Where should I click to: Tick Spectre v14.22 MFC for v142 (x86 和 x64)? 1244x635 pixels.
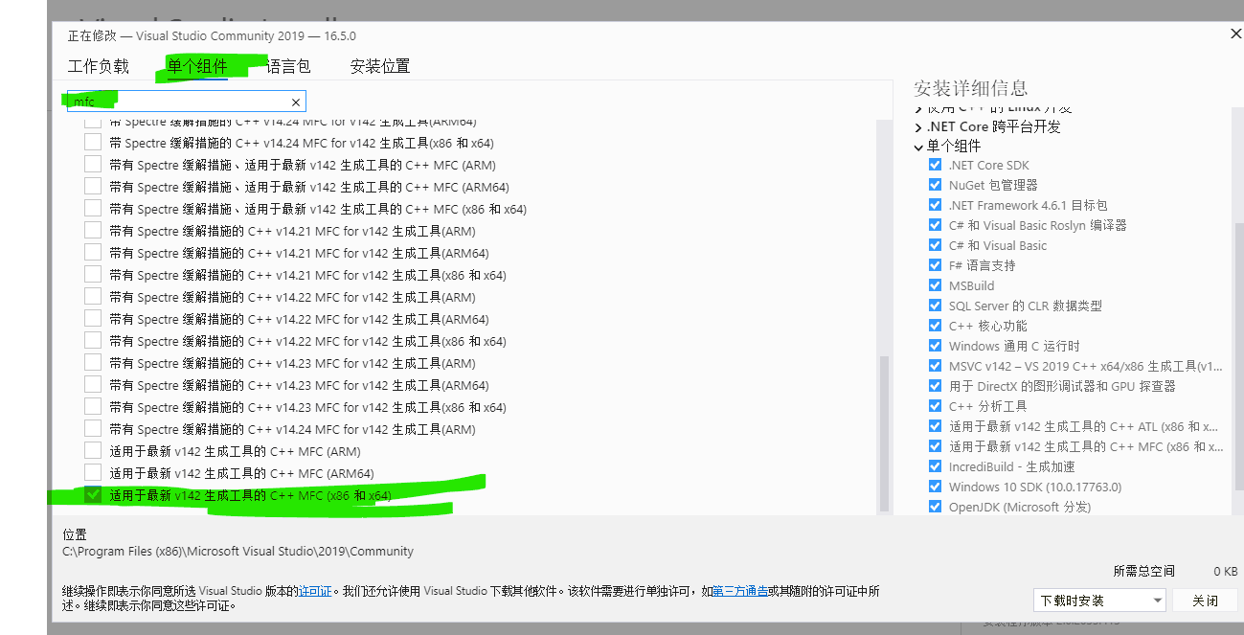coord(93,341)
